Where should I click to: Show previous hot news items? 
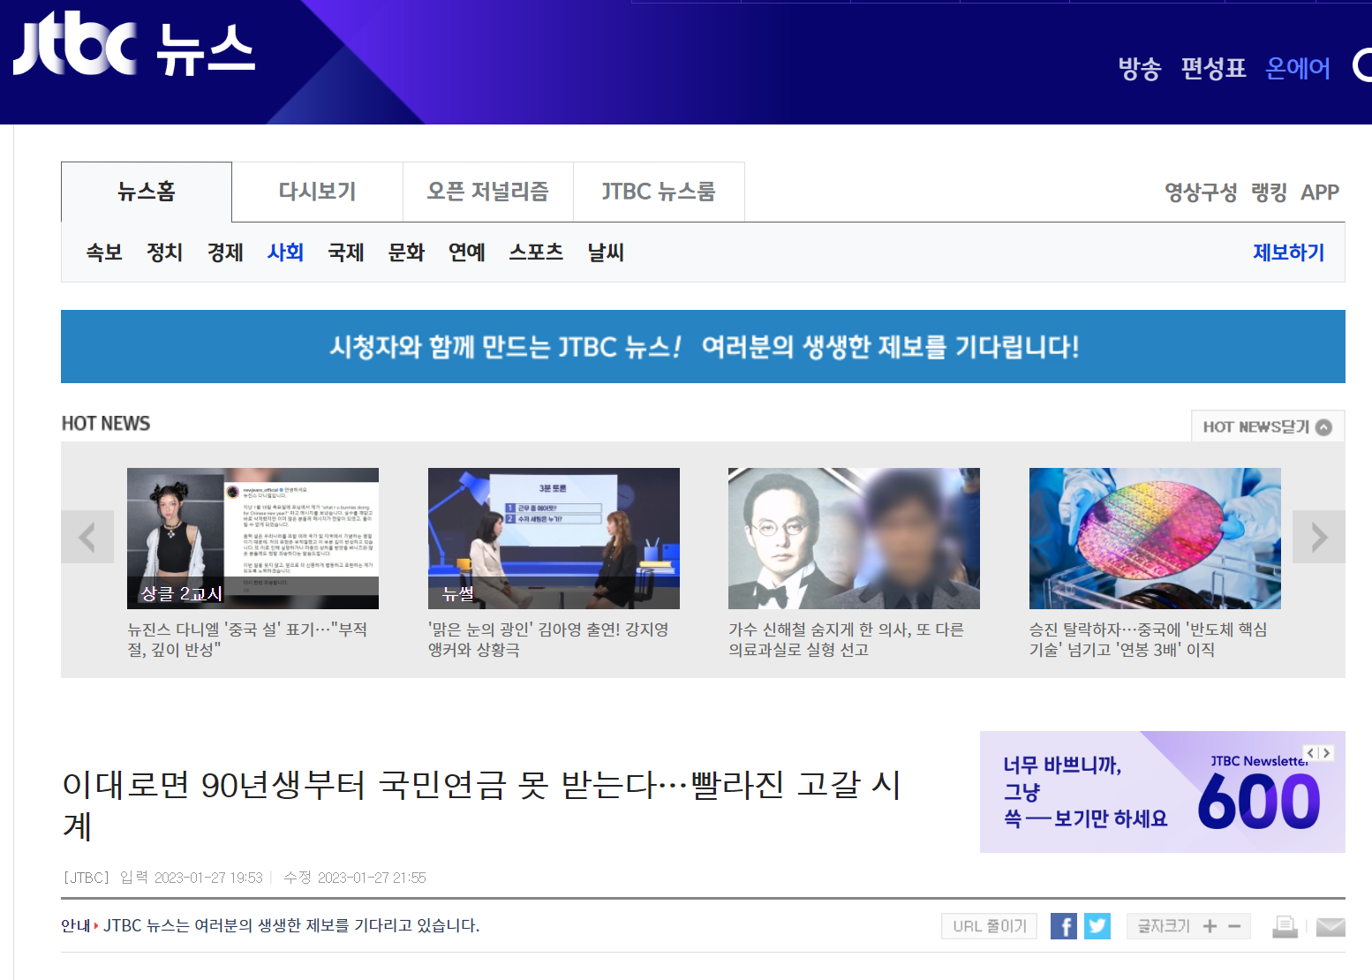(87, 537)
